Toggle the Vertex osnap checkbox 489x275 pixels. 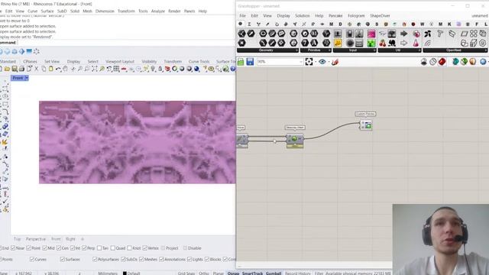pos(144,248)
